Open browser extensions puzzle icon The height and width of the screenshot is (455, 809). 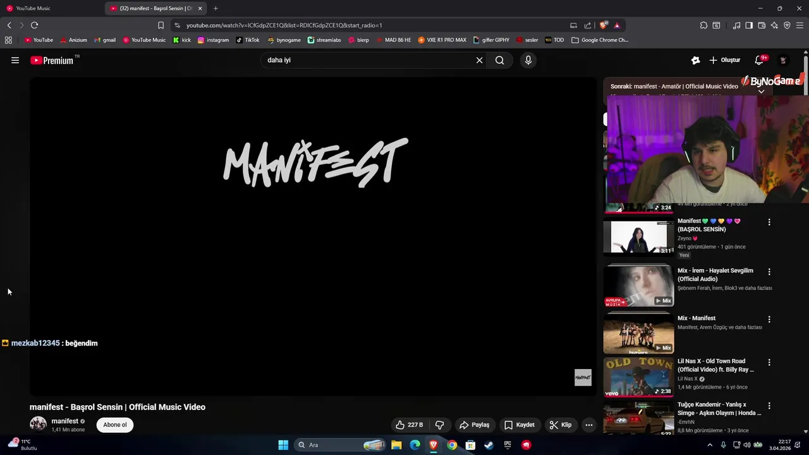[703, 25]
